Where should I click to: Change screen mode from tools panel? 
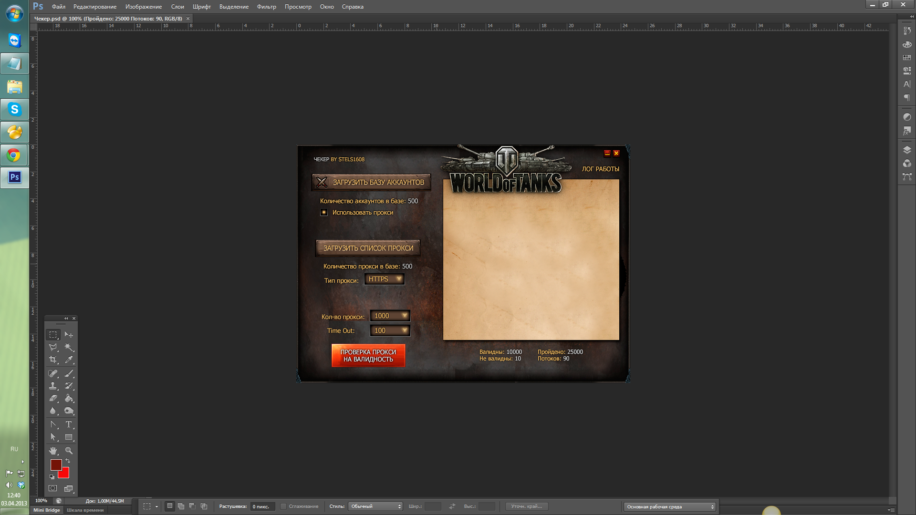[69, 488]
